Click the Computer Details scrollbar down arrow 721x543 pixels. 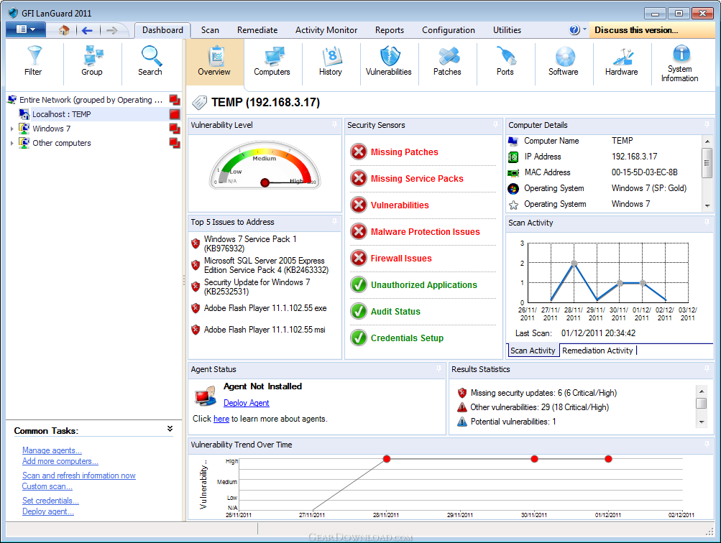point(707,206)
